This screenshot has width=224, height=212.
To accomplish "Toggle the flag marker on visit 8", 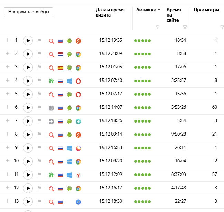I will 39,135.
